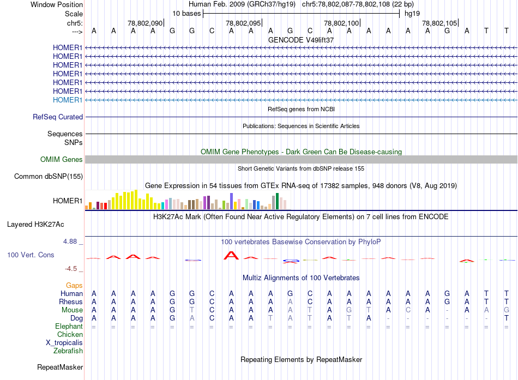
Task: Select the gray OMIM Genes bar
Action: click(x=301, y=160)
